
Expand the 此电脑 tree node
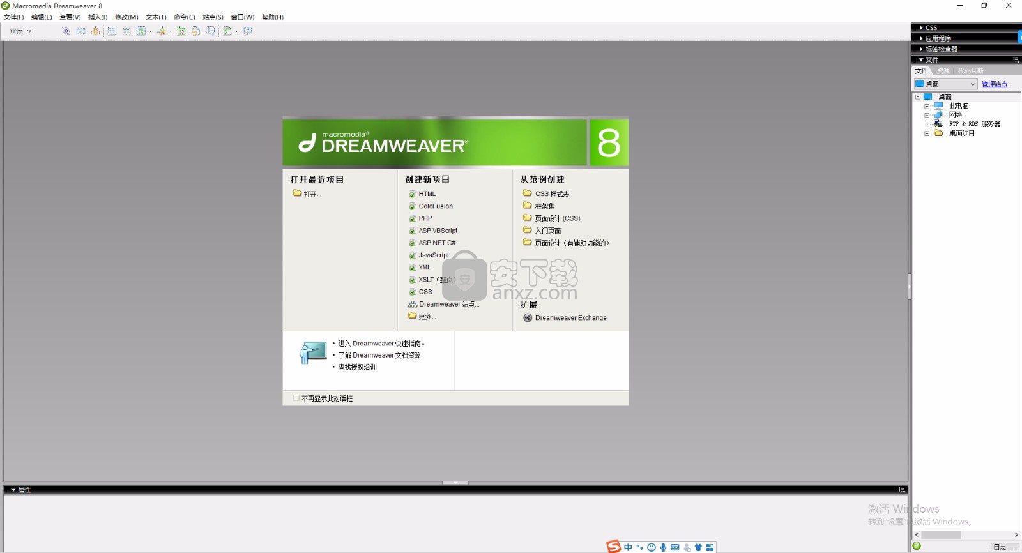coord(927,107)
